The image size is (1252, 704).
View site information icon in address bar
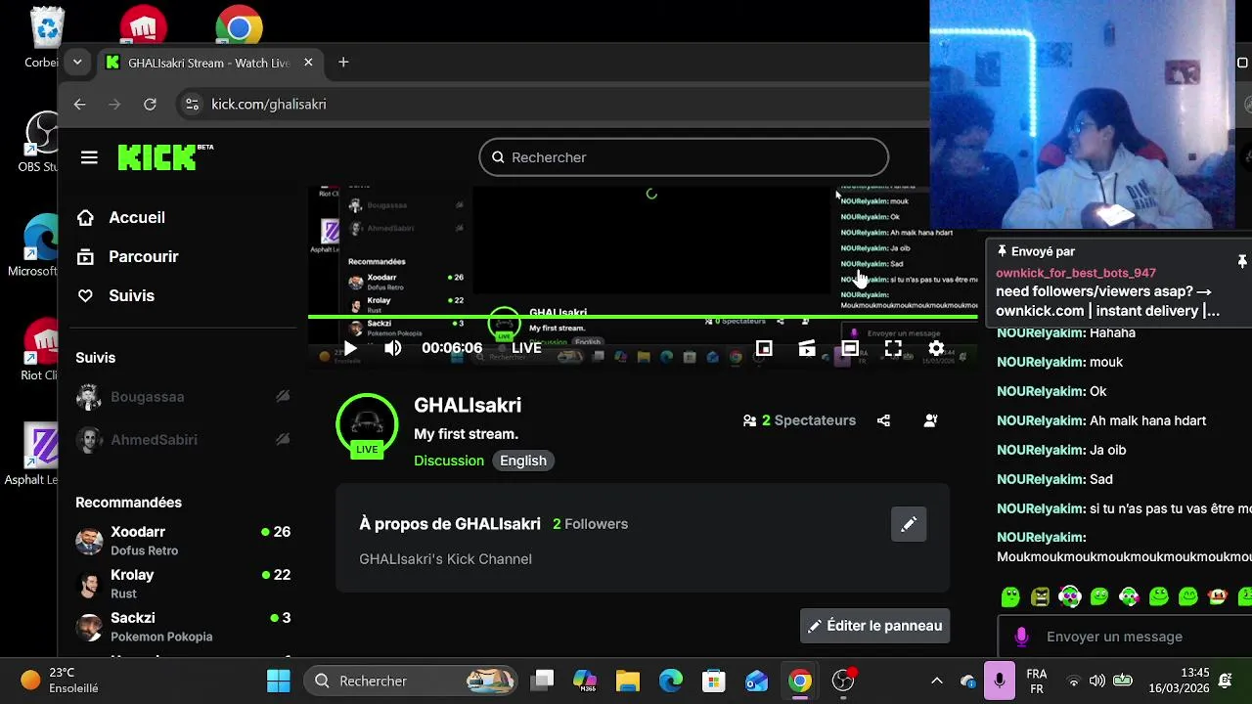192,105
